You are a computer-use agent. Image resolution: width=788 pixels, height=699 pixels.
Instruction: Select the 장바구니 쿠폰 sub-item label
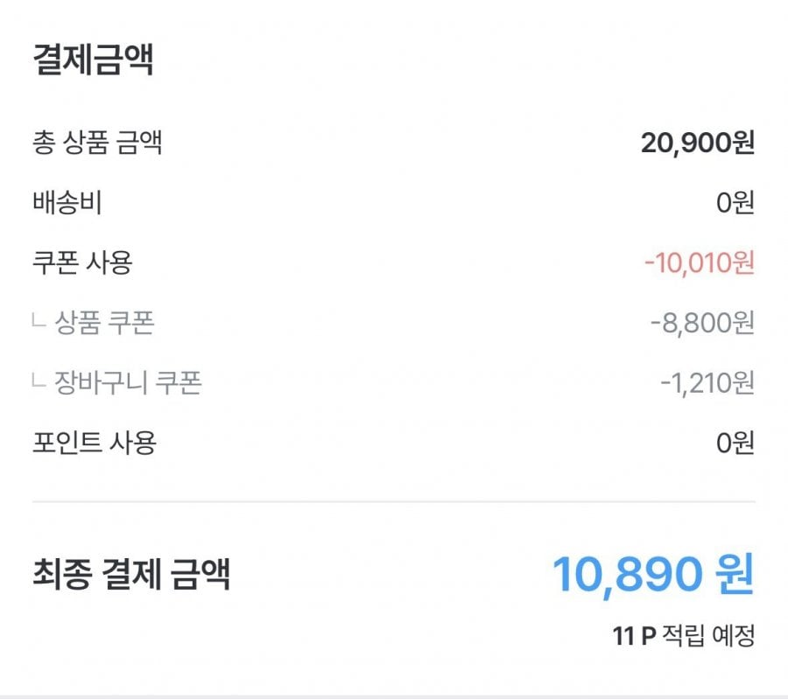[x=129, y=382]
